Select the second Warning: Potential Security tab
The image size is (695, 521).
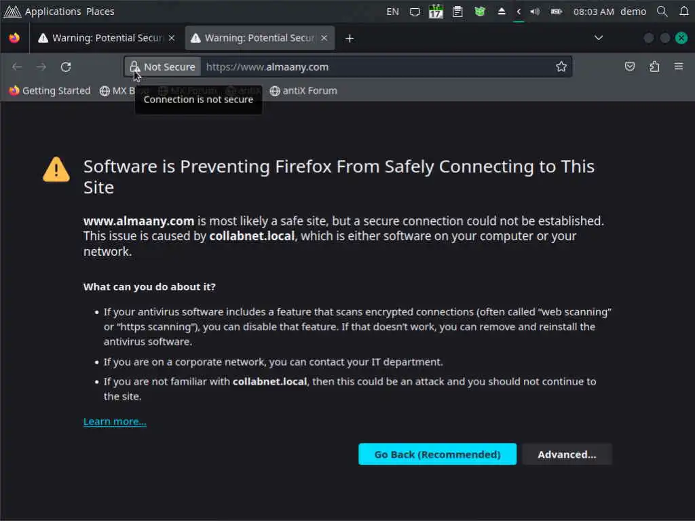click(259, 38)
